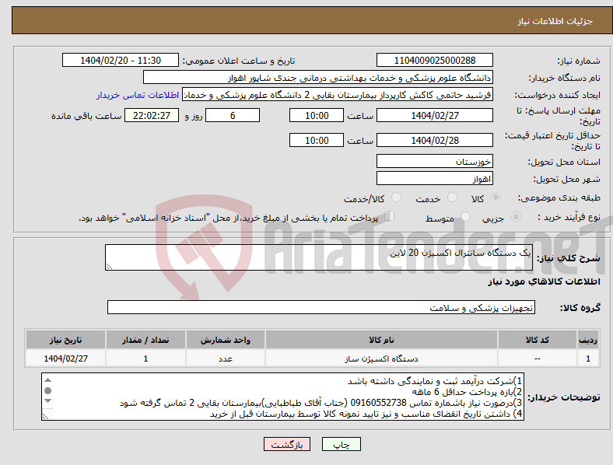The width and height of the screenshot is (613, 465).
Task: Click the buyer notes scroll up arrow
Action: coord(47,379)
